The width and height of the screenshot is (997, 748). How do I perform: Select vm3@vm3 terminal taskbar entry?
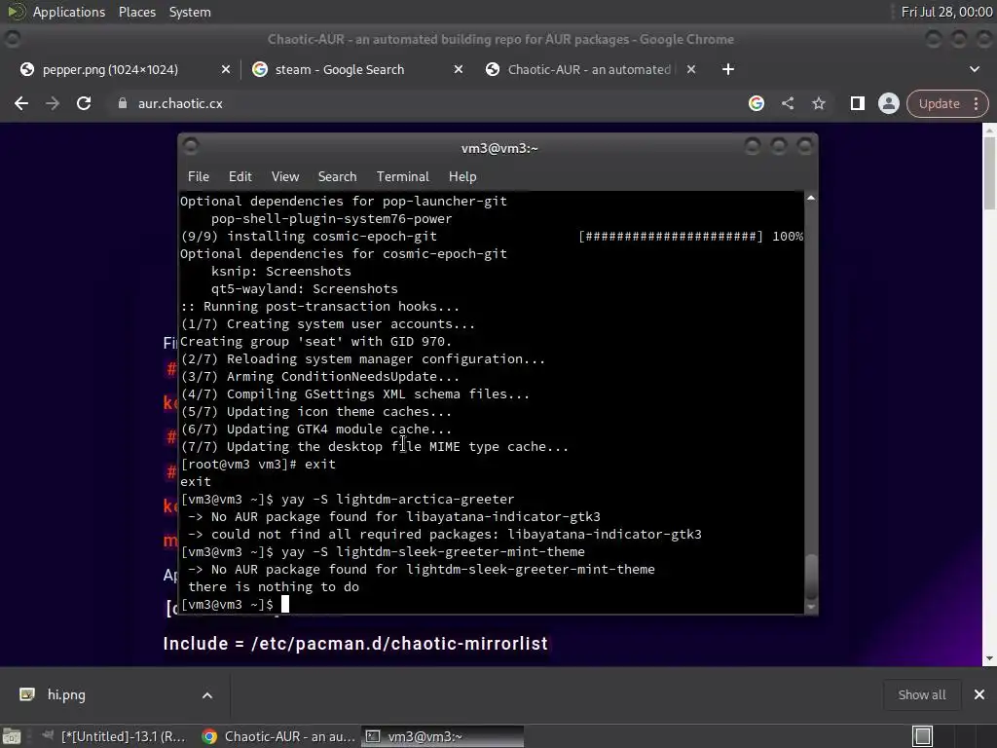(443, 736)
